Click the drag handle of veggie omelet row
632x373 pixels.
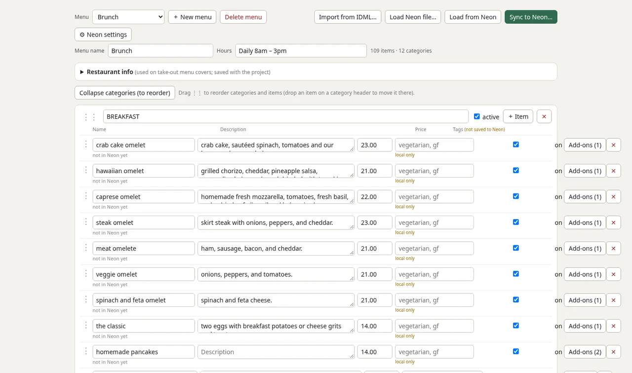[x=86, y=273]
